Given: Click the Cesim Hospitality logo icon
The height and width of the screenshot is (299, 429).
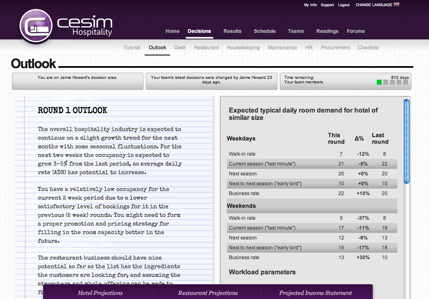Looking at the screenshot, I should (x=36, y=26).
